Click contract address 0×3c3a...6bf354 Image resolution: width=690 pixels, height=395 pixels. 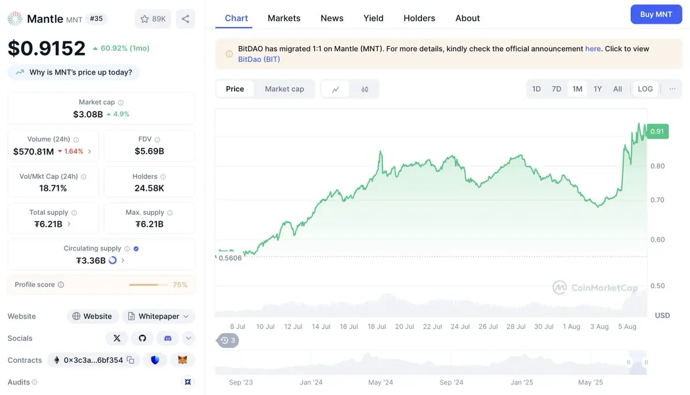point(93,360)
